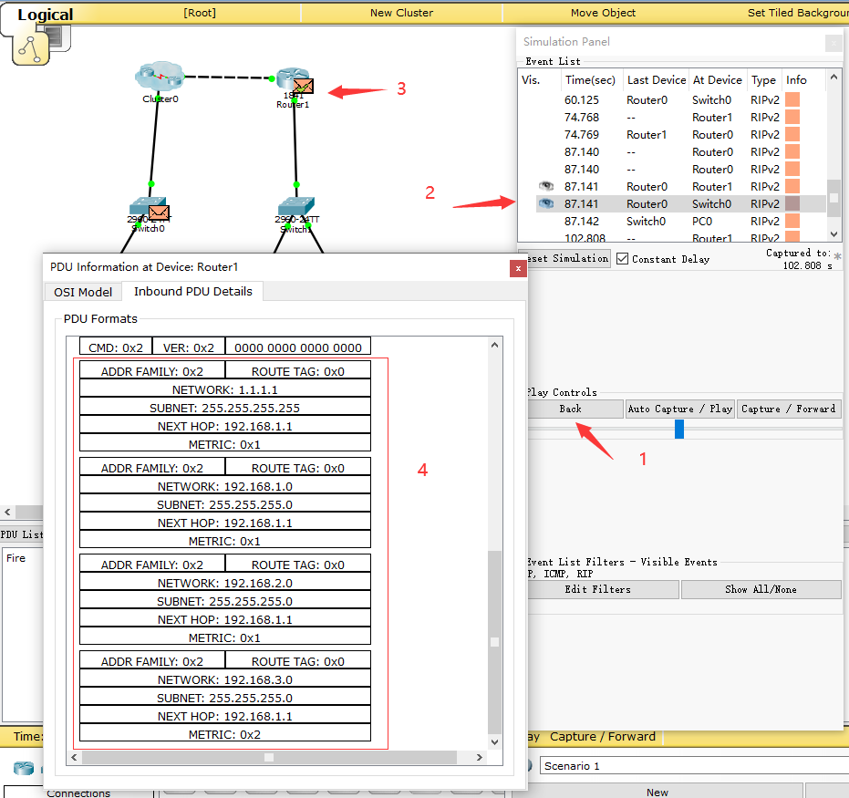Click the event list scroll up arrow

(x=833, y=78)
